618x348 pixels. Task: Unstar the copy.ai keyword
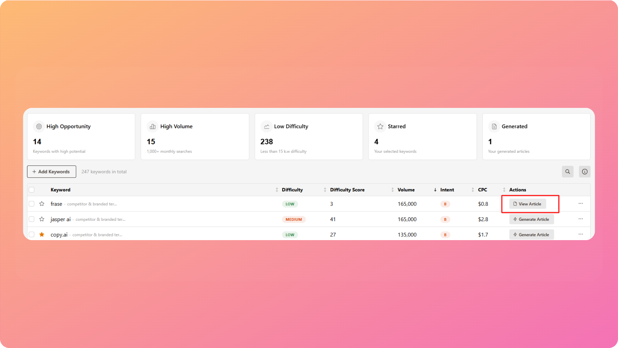point(42,235)
